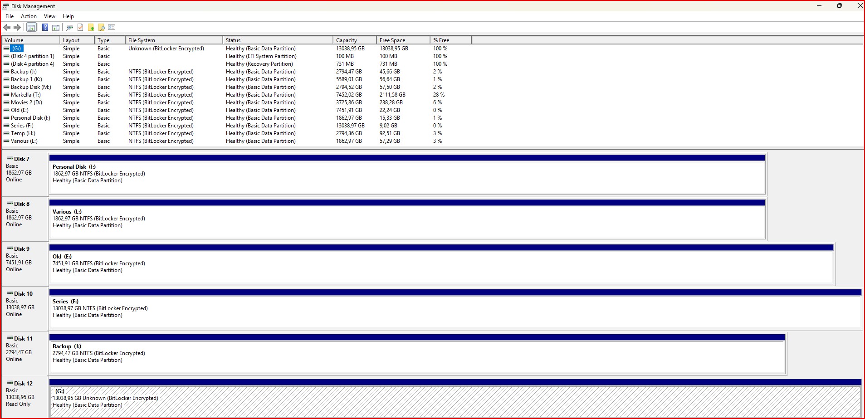This screenshot has width=865, height=419.
Task: Click the checklist settings toolbar icon
Action: point(112,28)
